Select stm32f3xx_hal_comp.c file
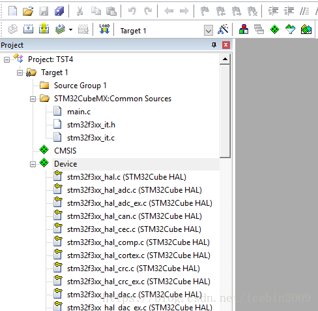 pos(138,242)
